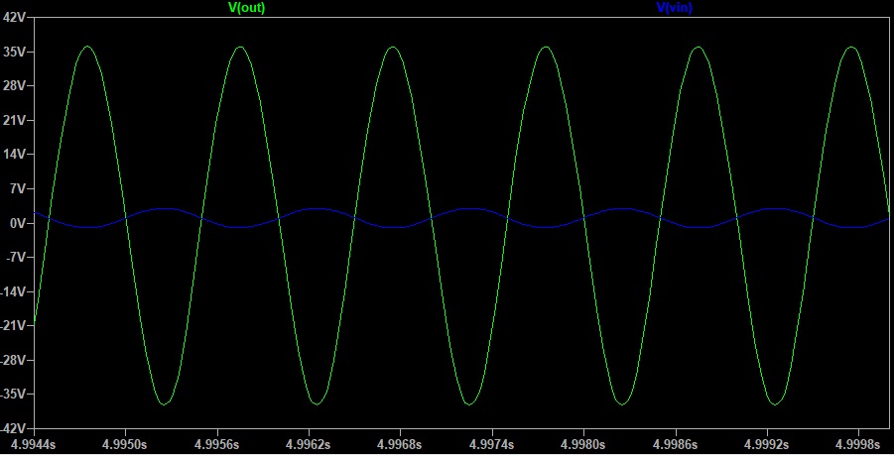Click the 4.9968s time label
Image resolution: width=894 pixels, height=455 pixels.
(x=400, y=444)
